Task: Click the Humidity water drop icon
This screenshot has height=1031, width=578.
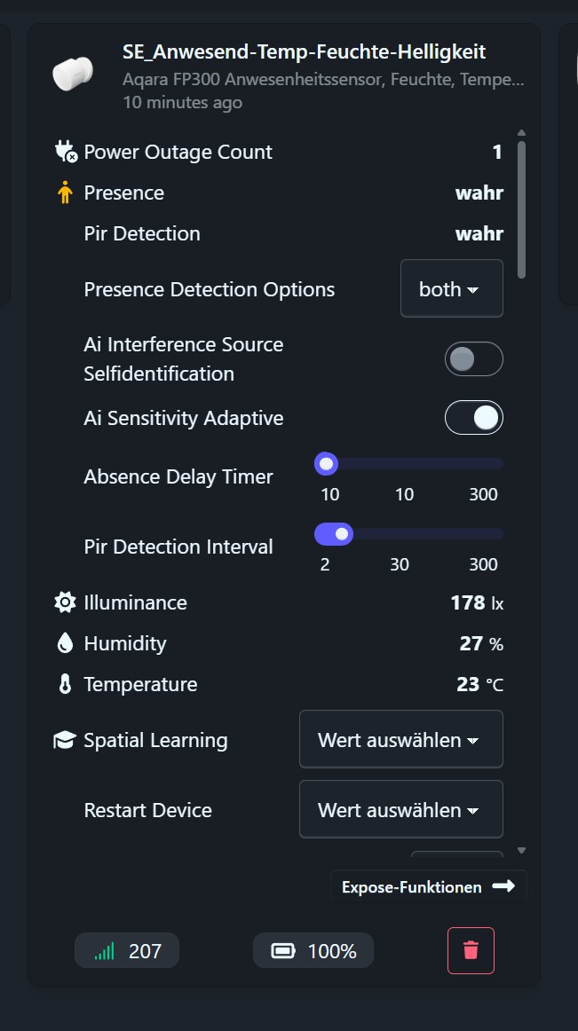Action: (x=65, y=644)
